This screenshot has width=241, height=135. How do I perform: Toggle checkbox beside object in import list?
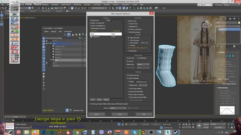(x=91, y=37)
